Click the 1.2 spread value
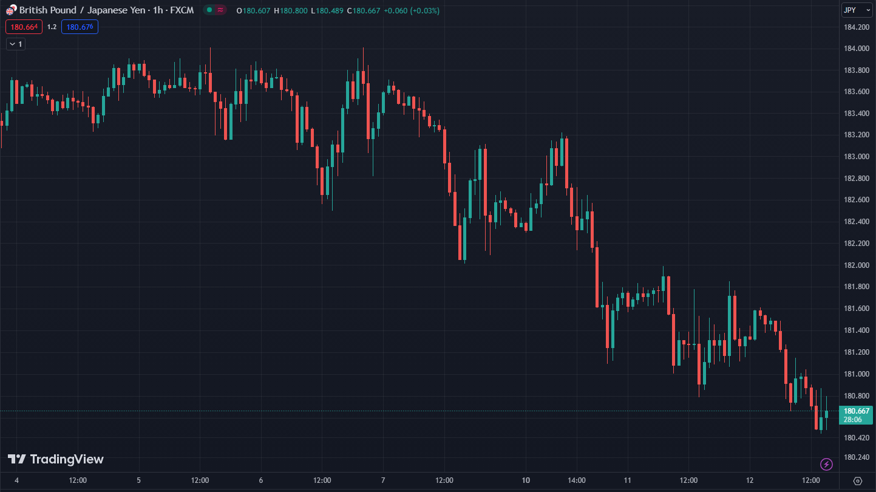Screen dimensions: 876x492 52,27
